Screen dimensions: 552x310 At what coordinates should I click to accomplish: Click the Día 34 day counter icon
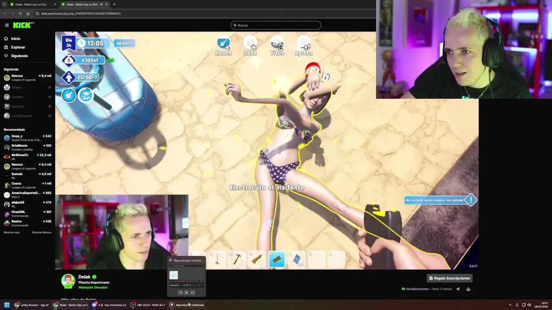(x=69, y=43)
